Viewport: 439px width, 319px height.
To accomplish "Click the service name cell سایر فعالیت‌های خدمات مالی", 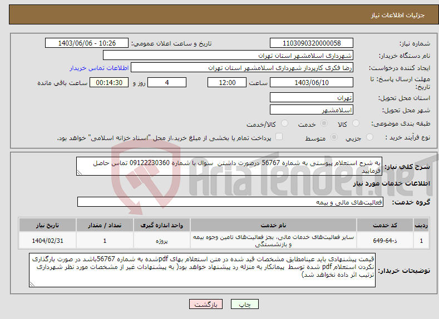I will (x=273, y=241).
